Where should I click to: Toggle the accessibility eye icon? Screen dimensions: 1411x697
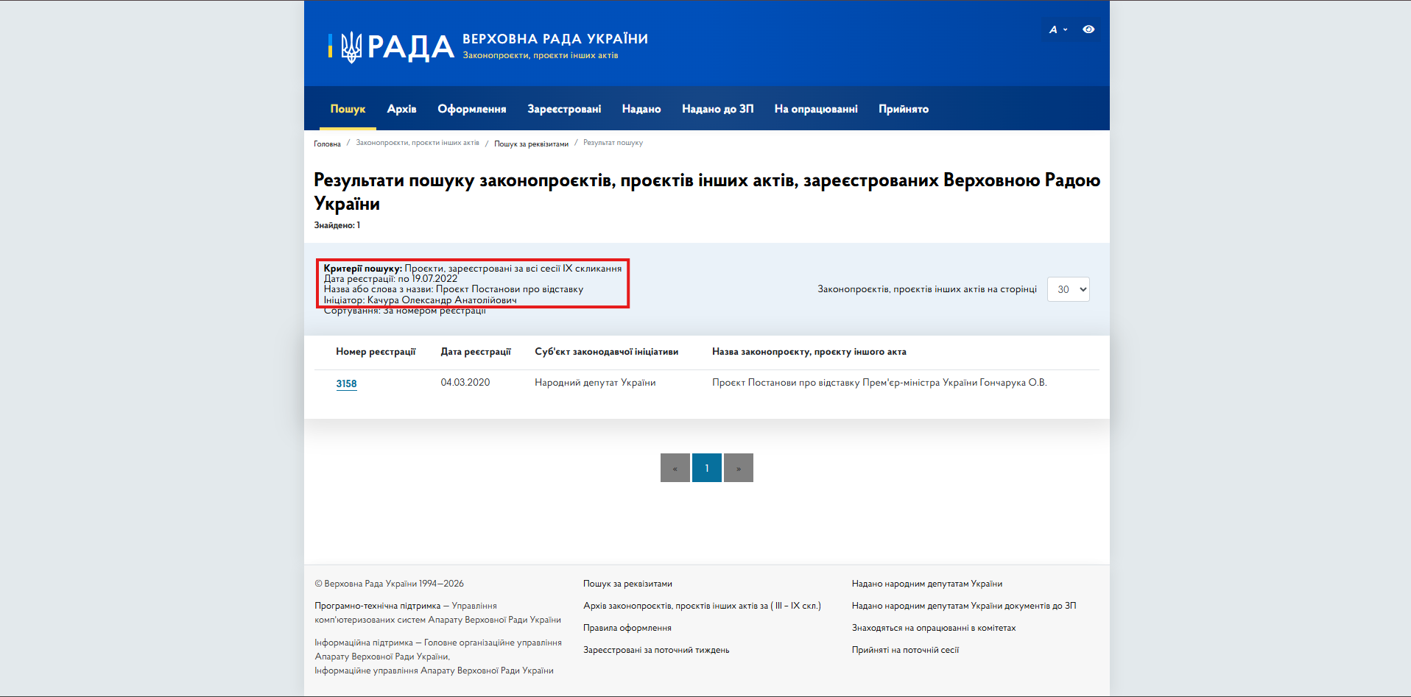pos(1088,29)
